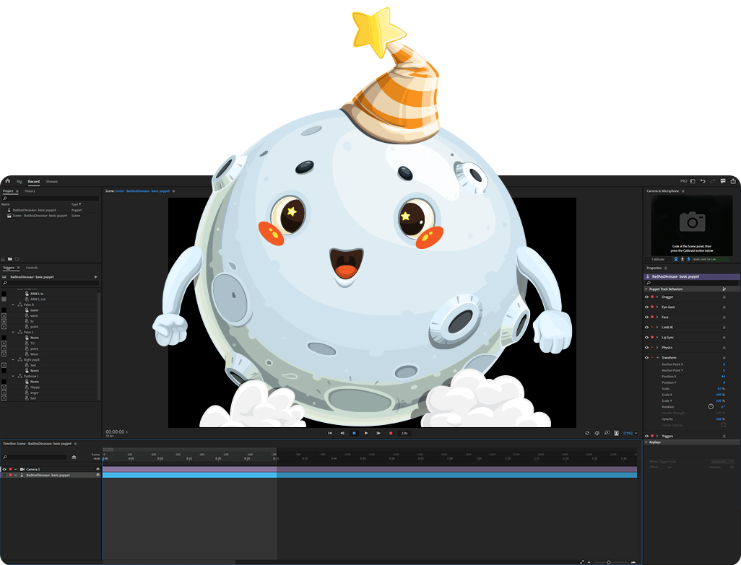
Task: Expand the Eye Gaze behavior properties
Action: point(657,307)
